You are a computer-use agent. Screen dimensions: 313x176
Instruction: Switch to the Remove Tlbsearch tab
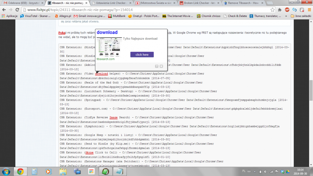[244, 3]
